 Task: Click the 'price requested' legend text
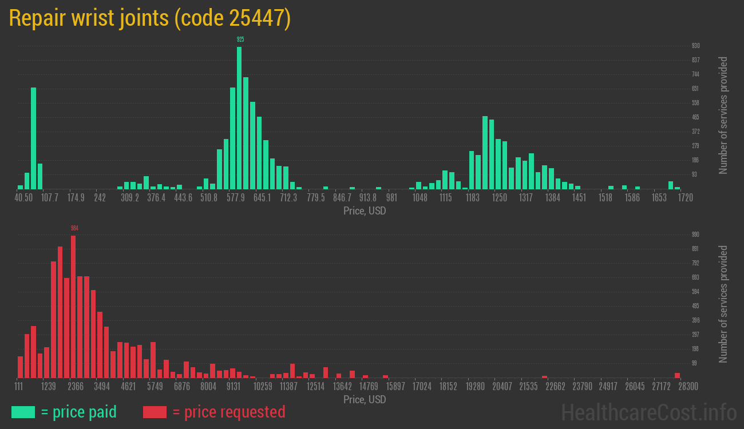[228, 412]
